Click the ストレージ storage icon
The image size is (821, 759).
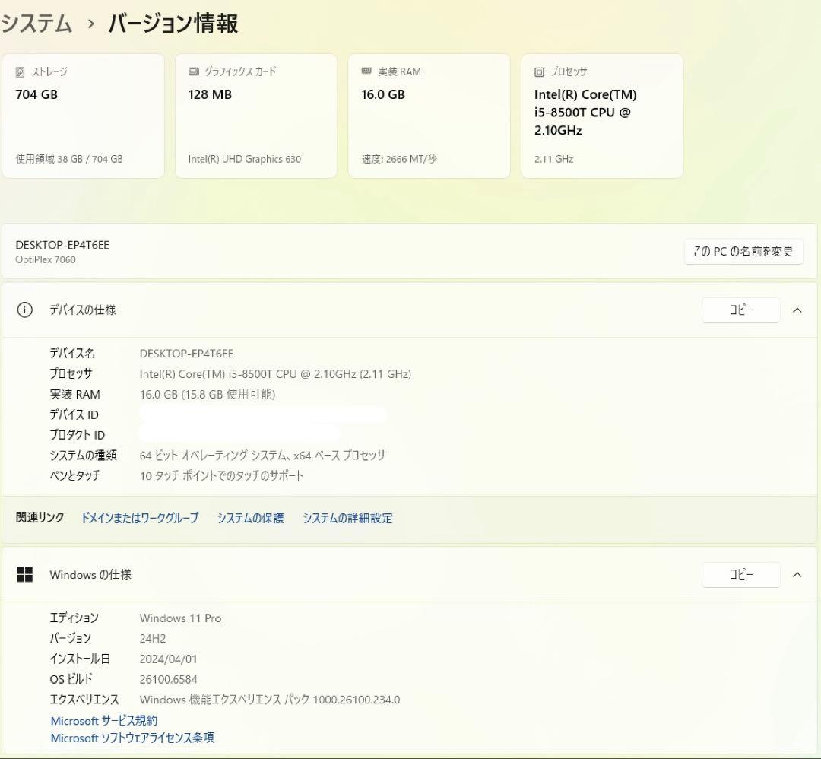pyautogui.click(x=19, y=71)
